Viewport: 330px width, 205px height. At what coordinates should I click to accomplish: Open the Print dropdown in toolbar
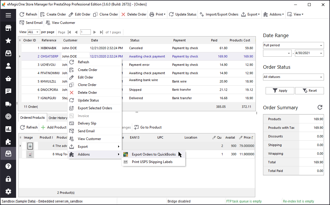click(158, 14)
